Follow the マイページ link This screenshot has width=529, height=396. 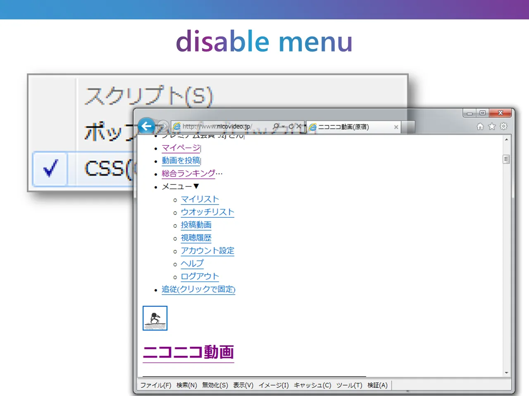(181, 148)
